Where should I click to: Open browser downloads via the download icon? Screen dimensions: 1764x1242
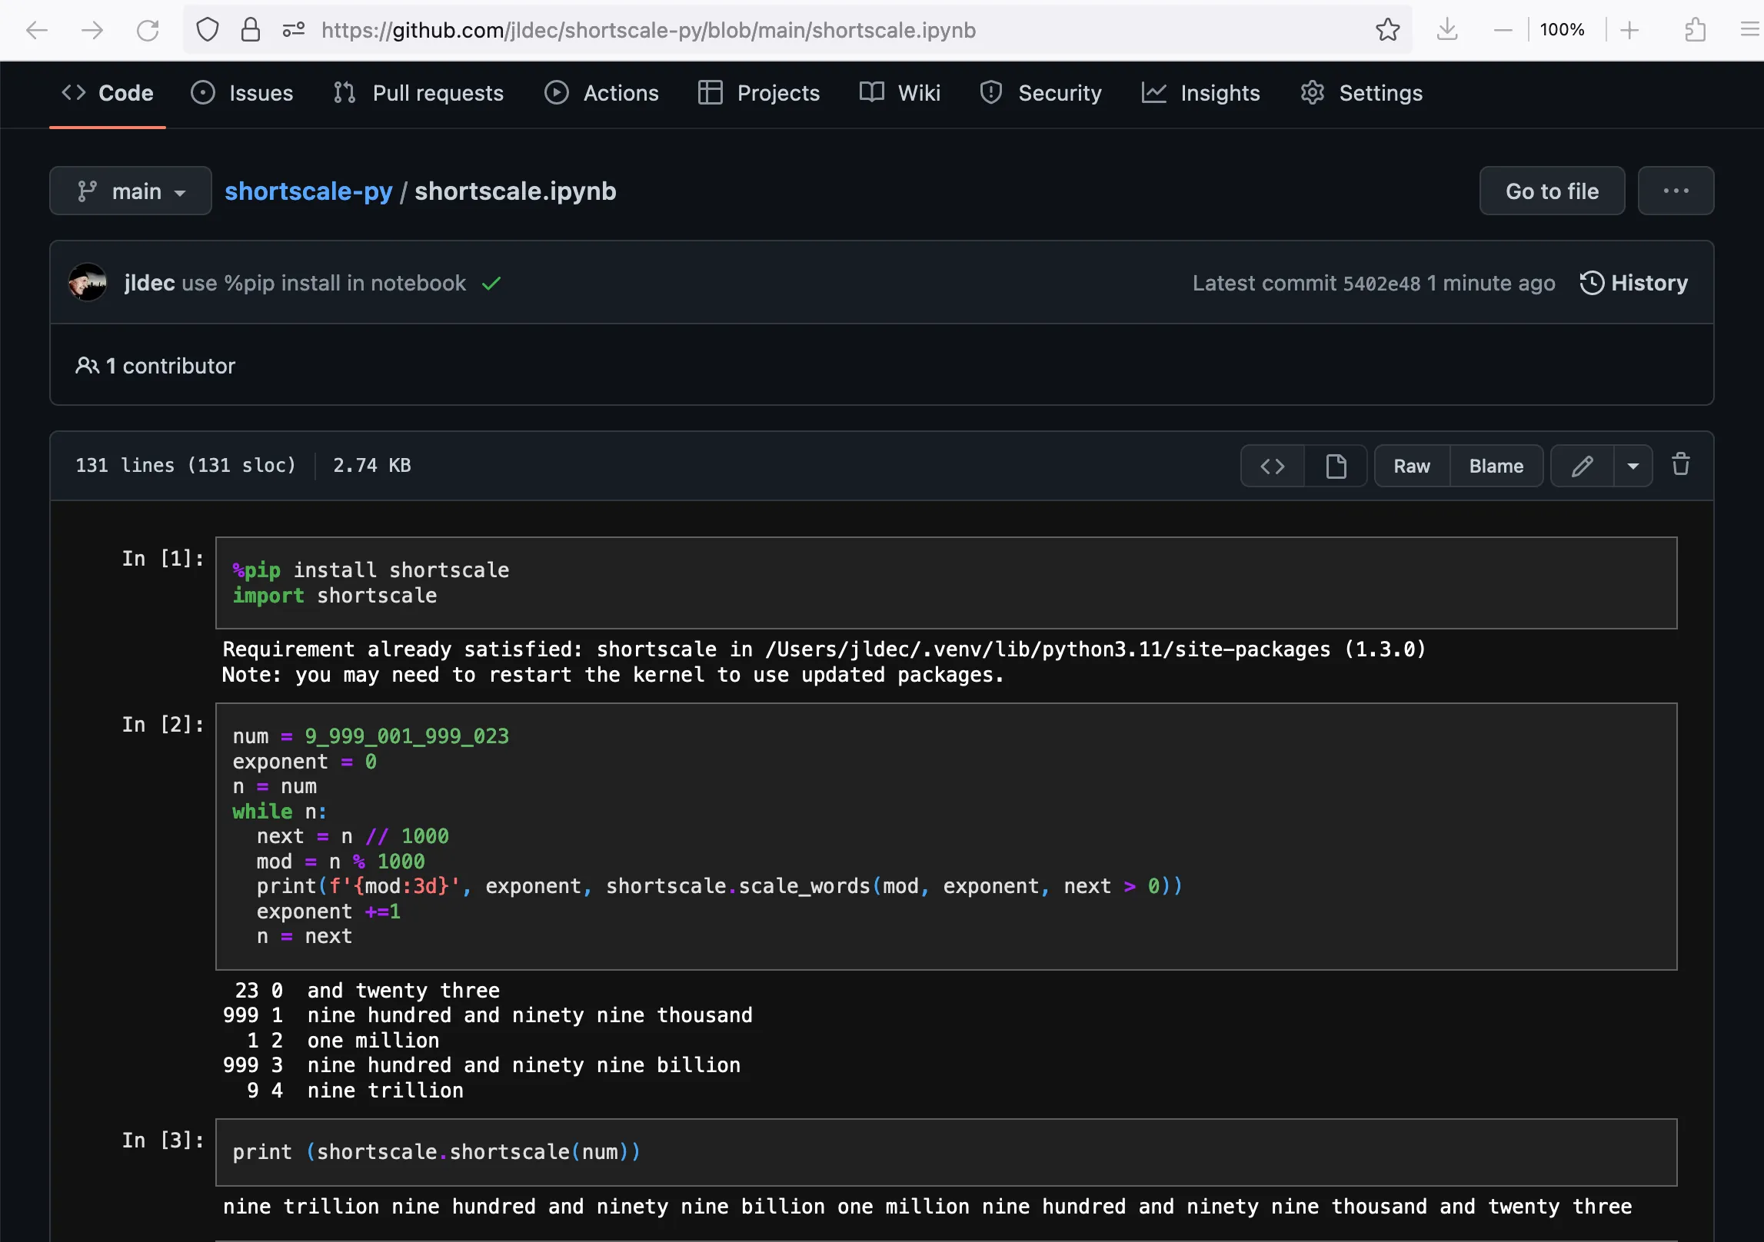coord(1448,30)
